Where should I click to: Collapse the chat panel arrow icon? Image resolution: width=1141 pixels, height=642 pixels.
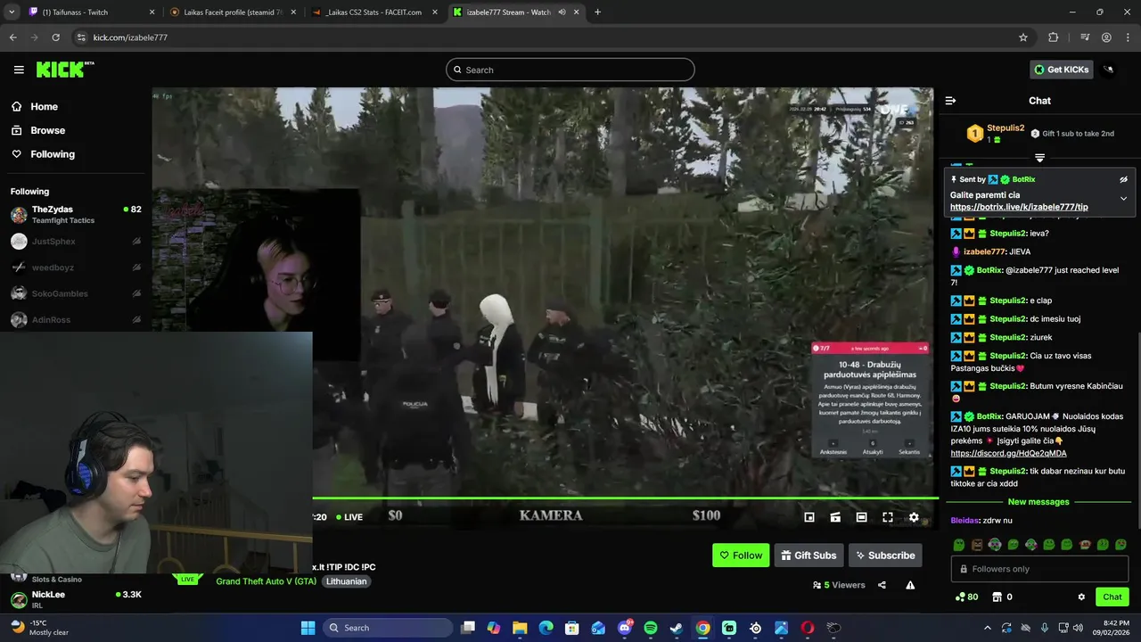click(950, 101)
